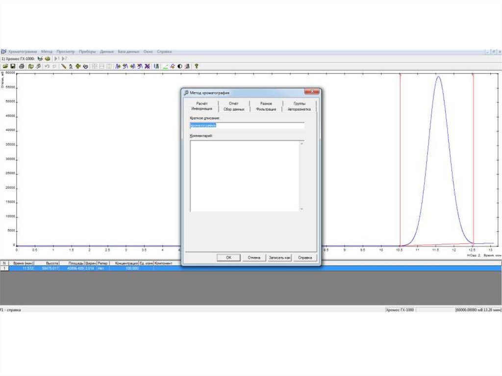Open the Фильтрация tab
Screen dimensions: 502x376
[266, 109]
